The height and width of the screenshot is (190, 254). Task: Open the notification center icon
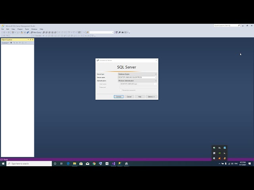pyautogui.click(x=250, y=163)
